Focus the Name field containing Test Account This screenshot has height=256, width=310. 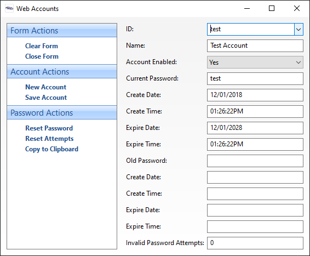click(x=255, y=45)
